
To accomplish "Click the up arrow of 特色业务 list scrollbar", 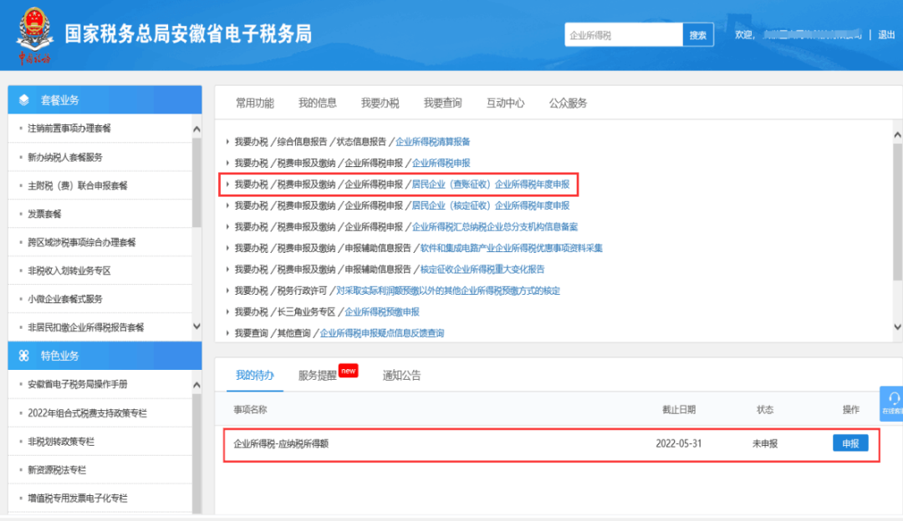I will [196, 385].
